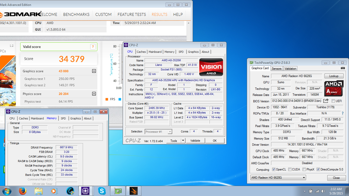
Task: Open the CUSTOM tab in 3DMark
Action: (103, 15)
